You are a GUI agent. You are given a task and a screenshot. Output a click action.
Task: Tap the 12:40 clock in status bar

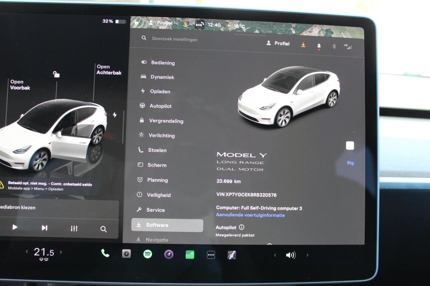pyautogui.click(x=214, y=25)
